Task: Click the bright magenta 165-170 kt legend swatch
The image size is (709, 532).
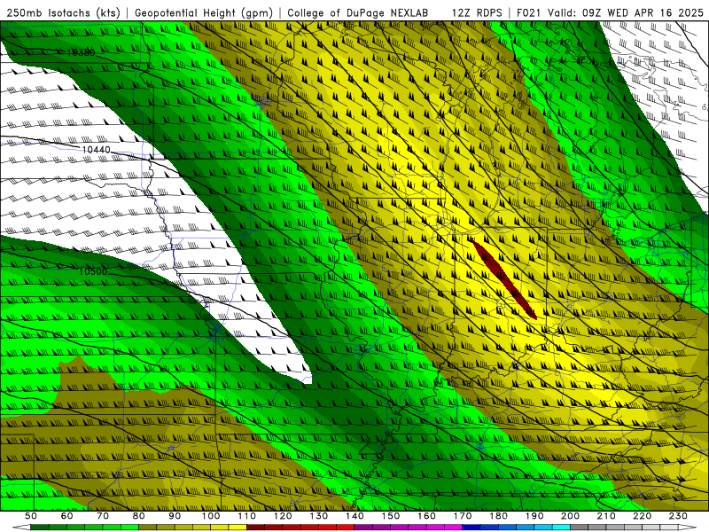Action: 454,527
